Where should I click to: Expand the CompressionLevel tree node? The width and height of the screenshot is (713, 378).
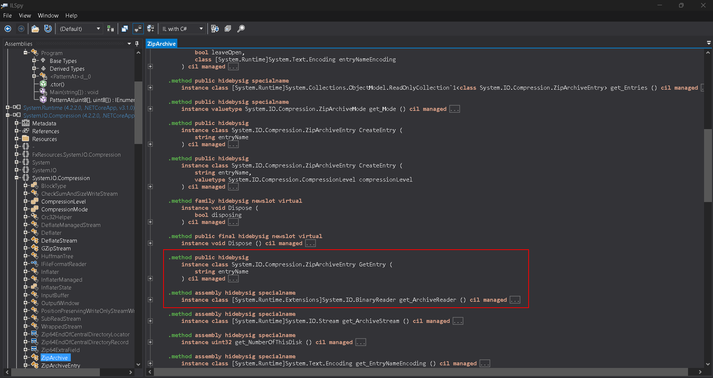(x=26, y=201)
